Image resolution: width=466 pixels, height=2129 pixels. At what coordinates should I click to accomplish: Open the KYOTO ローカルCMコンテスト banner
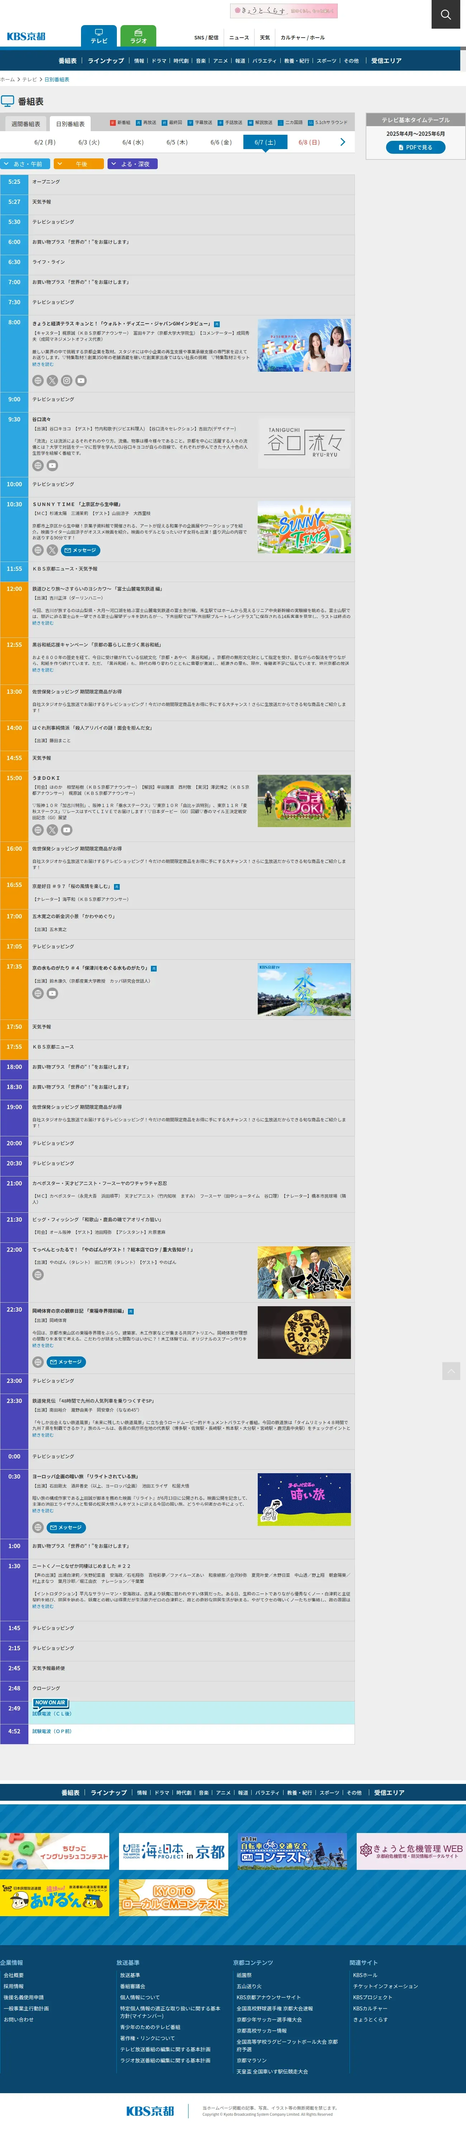[173, 1898]
